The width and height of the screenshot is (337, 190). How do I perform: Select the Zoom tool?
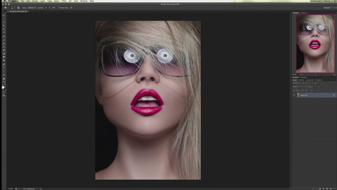coord(4,82)
